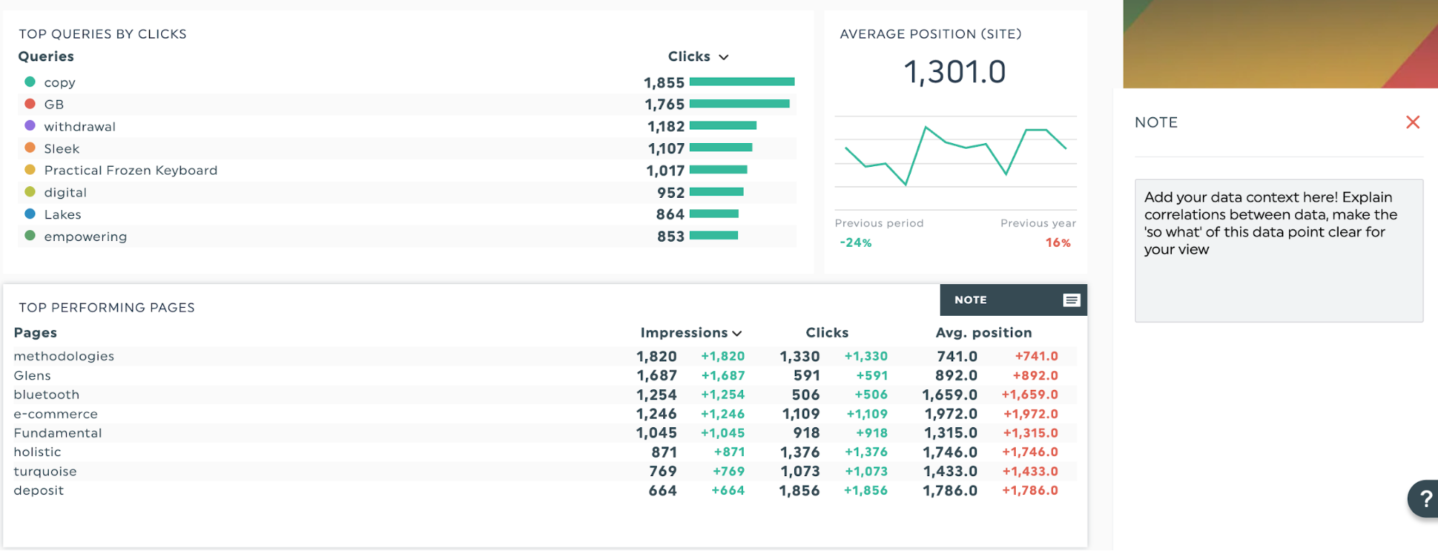Click the note icon on NOTE tab
Image resolution: width=1438 pixels, height=551 pixels.
point(1071,300)
